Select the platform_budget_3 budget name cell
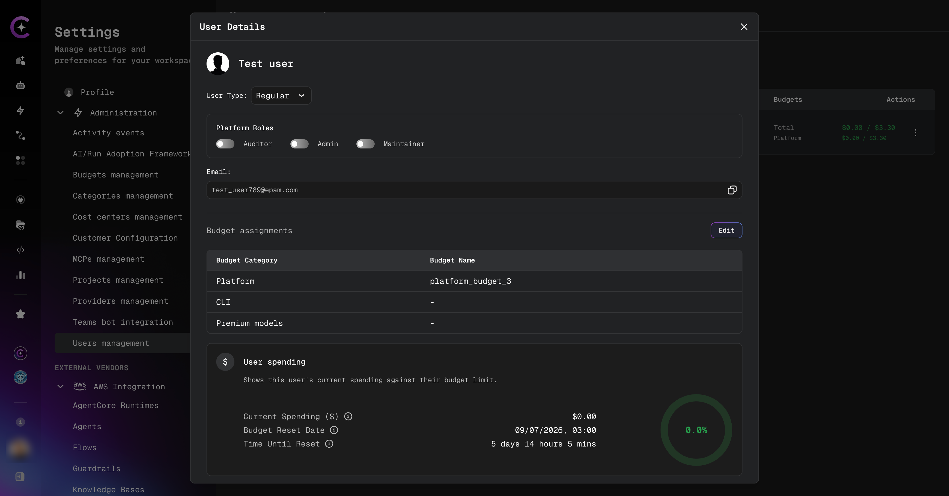The height and width of the screenshot is (496, 949). [471, 281]
